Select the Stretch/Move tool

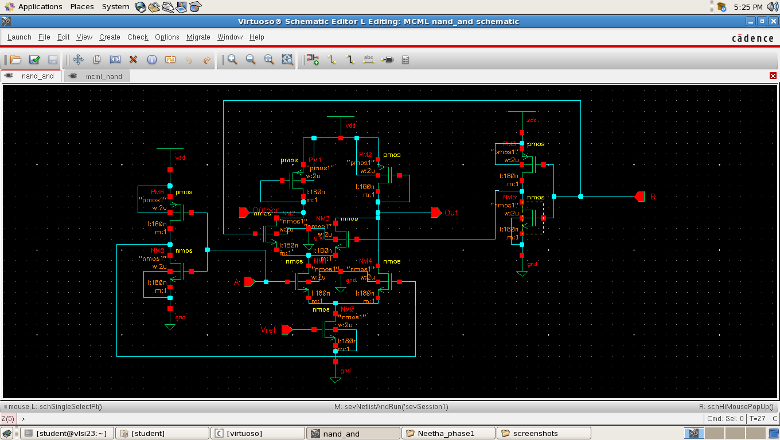pos(79,59)
